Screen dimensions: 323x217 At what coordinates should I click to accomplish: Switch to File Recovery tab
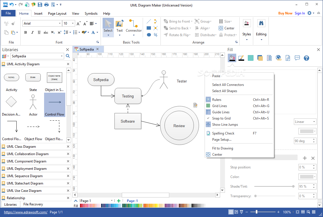(x=33, y=204)
